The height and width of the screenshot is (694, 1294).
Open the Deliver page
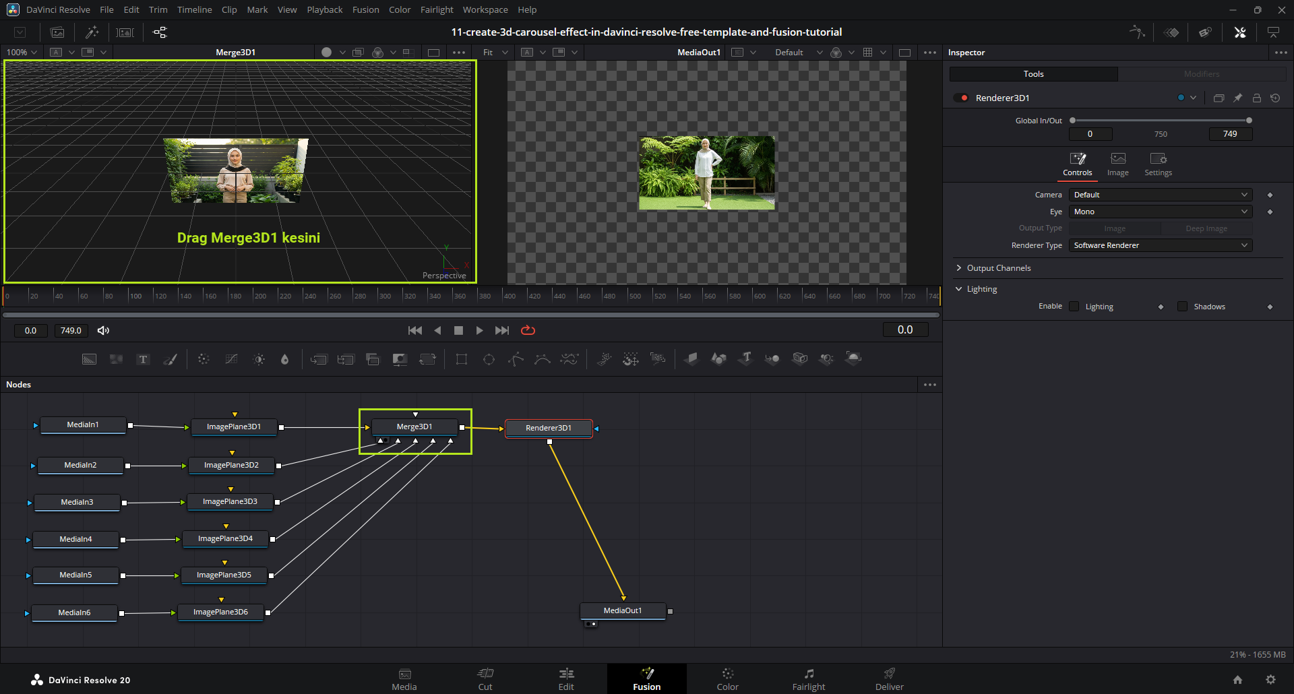(889, 679)
